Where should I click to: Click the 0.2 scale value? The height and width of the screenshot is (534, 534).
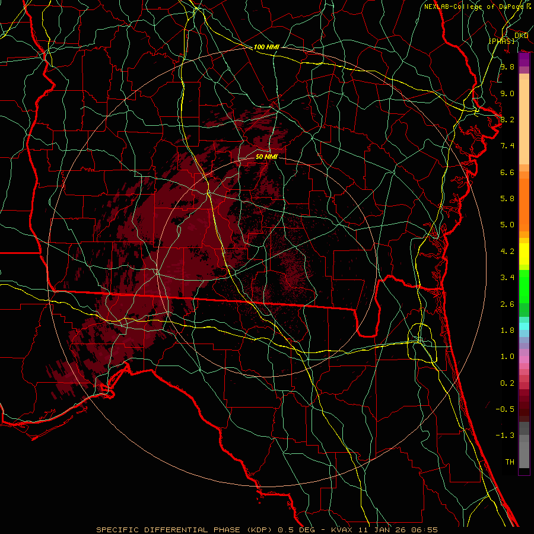507,383
